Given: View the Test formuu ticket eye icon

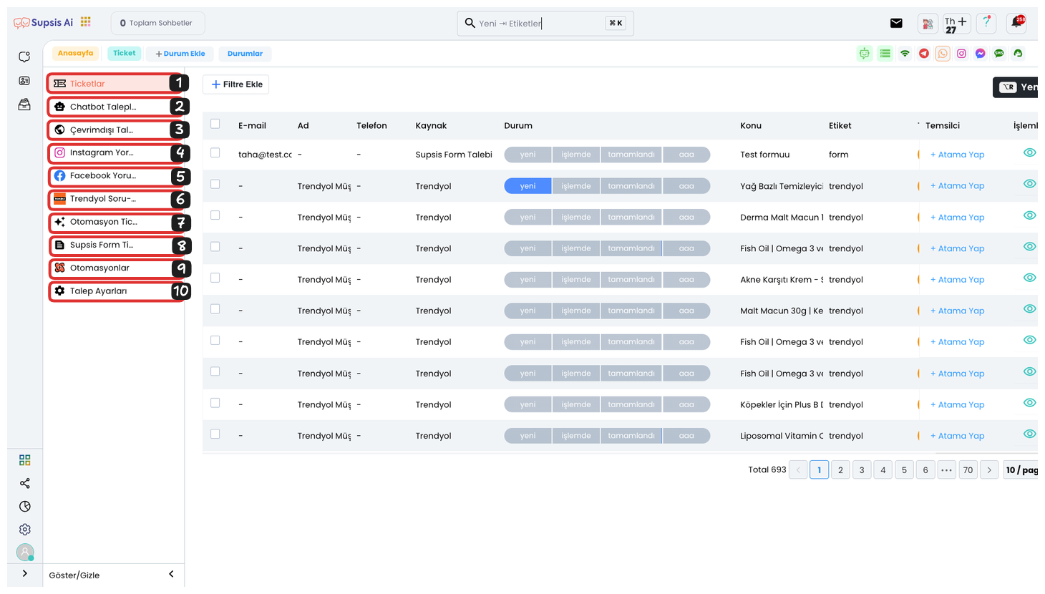Looking at the screenshot, I should [1029, 152].
